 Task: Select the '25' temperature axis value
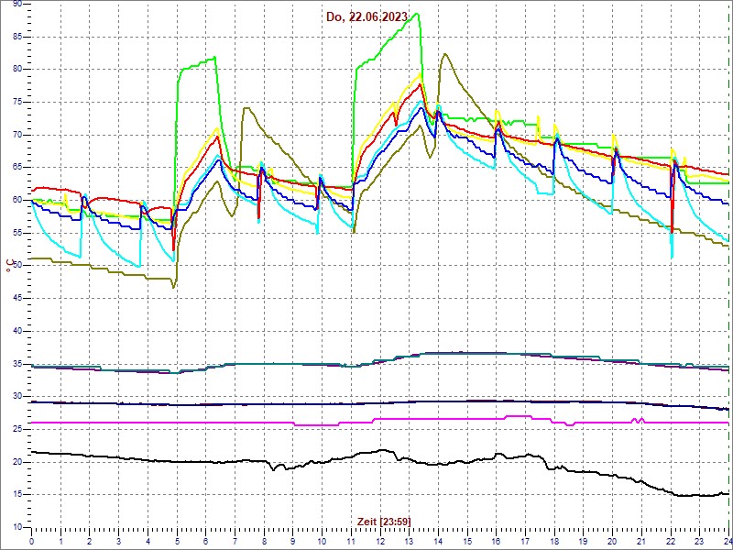pyautogui.click(x=18, y=429)
